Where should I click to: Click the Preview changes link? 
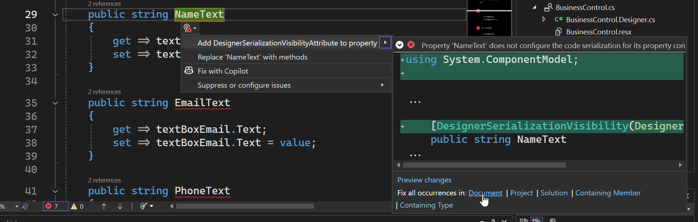424,180
